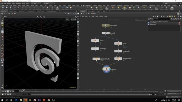Open network editor Tools menu

tap(97, 16)
